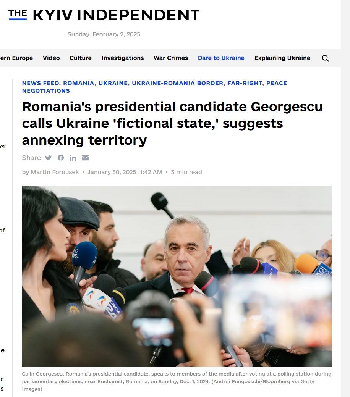This screenshot has width=350, height=397.
Task: Open War Crimes section
Action: pyautogui.click(x=171, y=58)
